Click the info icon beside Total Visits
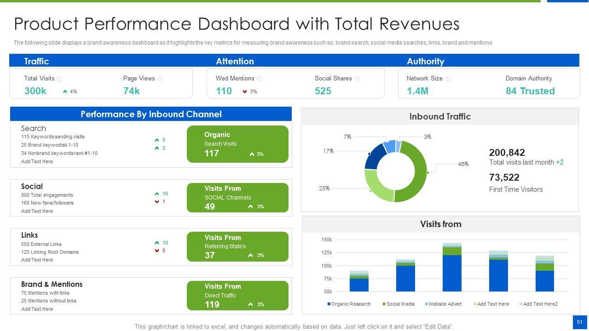Viewport: 589px width, 331px height. pyautogui.click(x=59, y=79)
